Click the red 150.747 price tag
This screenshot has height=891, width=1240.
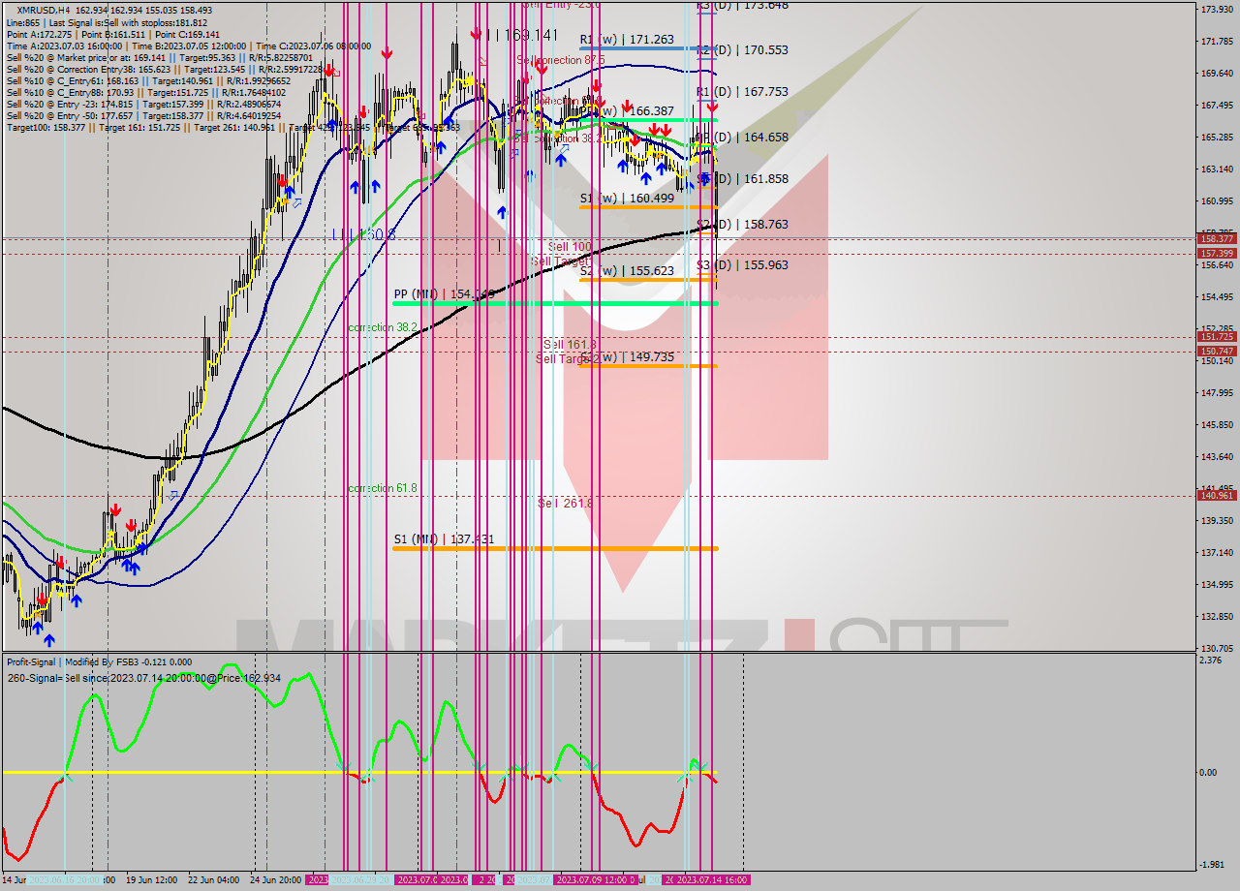click(x=1217, y=351)
